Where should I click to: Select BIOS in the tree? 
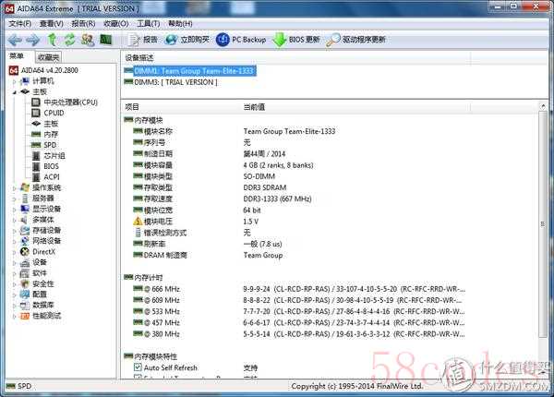point(45,166)
